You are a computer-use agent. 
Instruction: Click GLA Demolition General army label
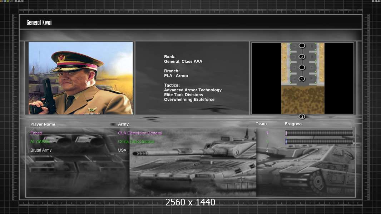click(x=140, y=133)
